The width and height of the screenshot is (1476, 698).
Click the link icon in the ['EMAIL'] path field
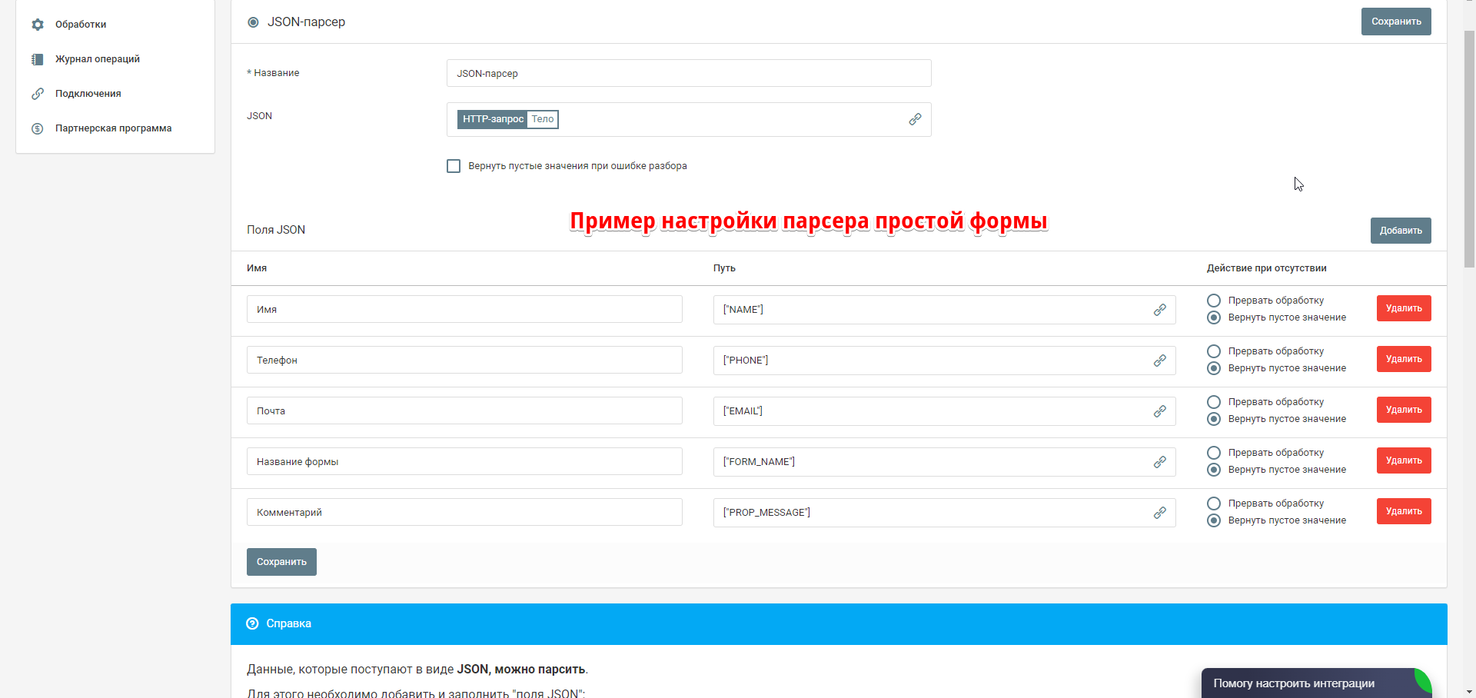1159,411
